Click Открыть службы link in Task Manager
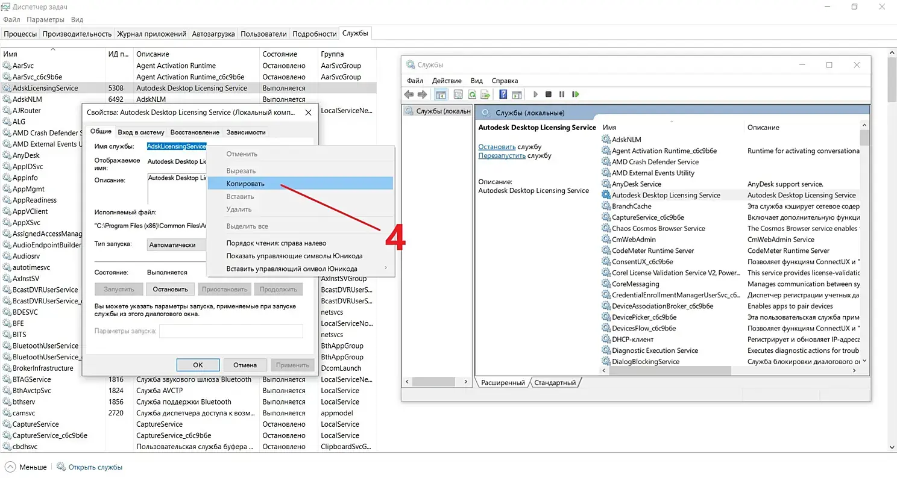Screen dimensions: 897x478 [x=95, y=467]
